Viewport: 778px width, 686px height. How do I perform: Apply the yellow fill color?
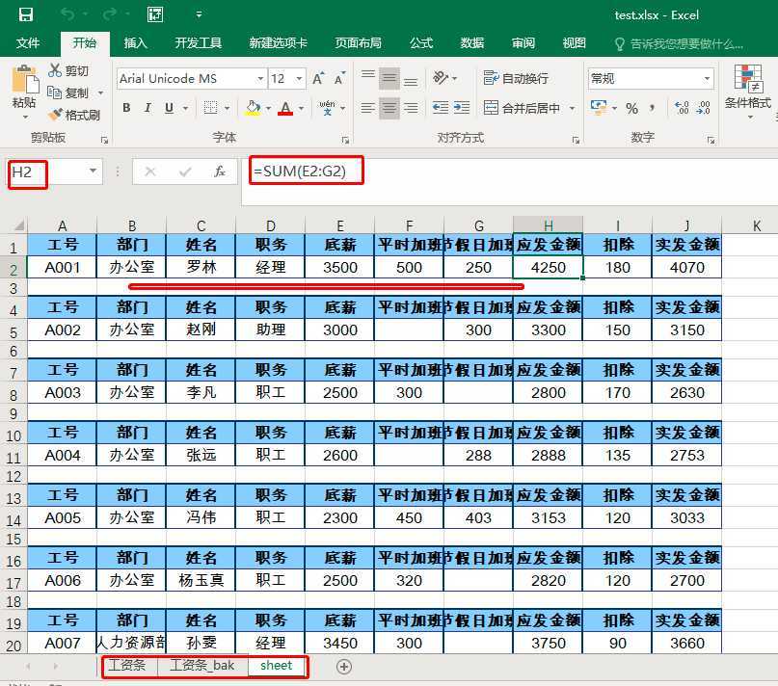point(253,108)
